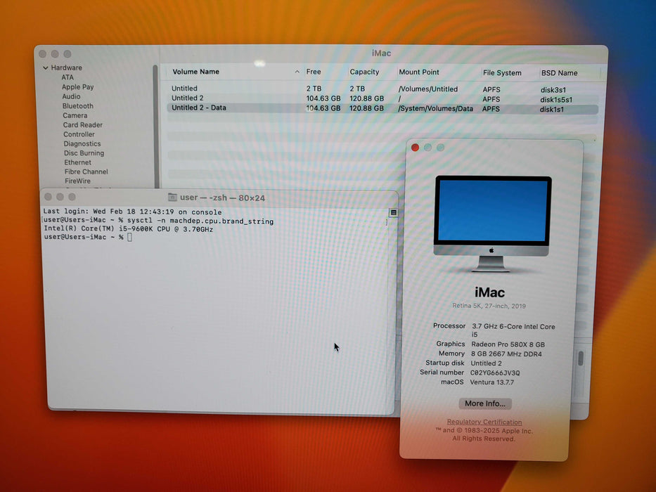Select Diagnostics in the sidebar
Viewport: 656px width, 492px height.
coord(82,143)
